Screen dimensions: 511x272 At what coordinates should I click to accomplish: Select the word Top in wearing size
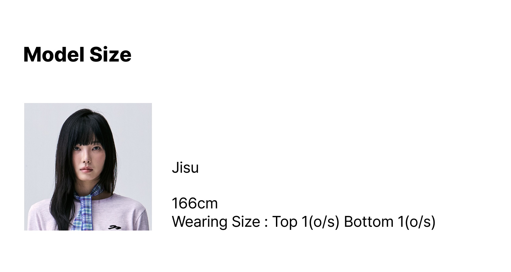(x=285, y=222)
